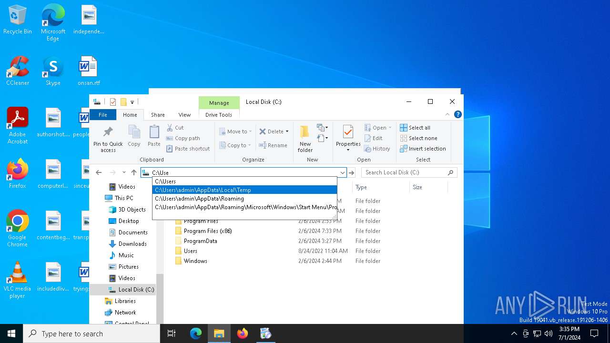The width and height of the screenshot is (610, 343).
Task: Click Select none
Action: (x=418, y=138)
